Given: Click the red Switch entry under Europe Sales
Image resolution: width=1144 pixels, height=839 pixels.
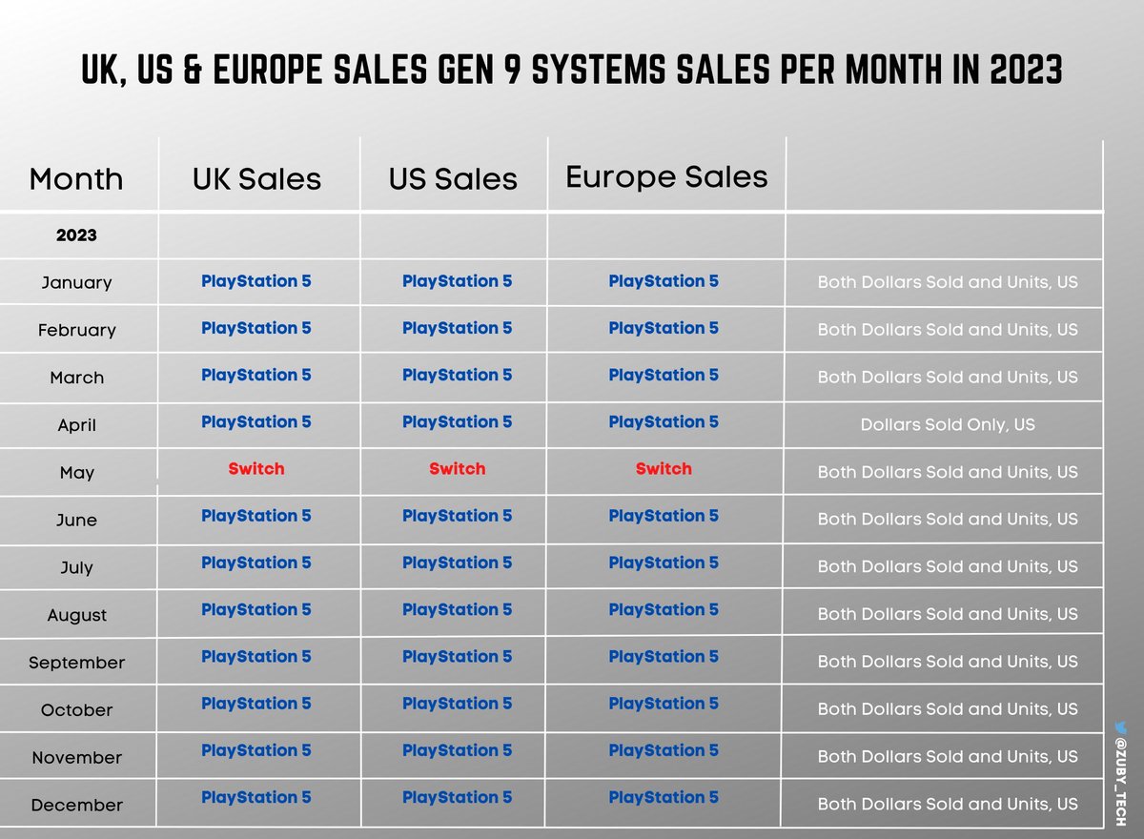Looking at the screenshot, I should click(x=664, y=469).
